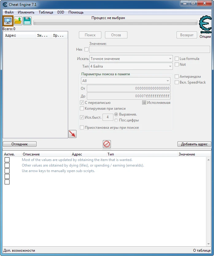Image resolution: width=214 pixels, height=256 pixels.
Task: Click the Добавить адрес button
Action: [194, 144]
